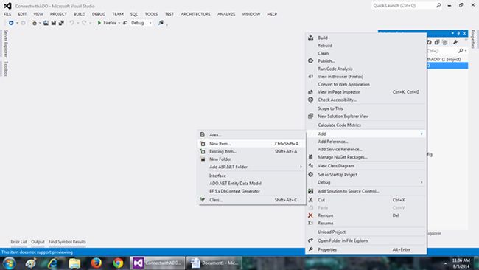
Task: Click the Start Debugging green play icon
Action: point(99,23)
